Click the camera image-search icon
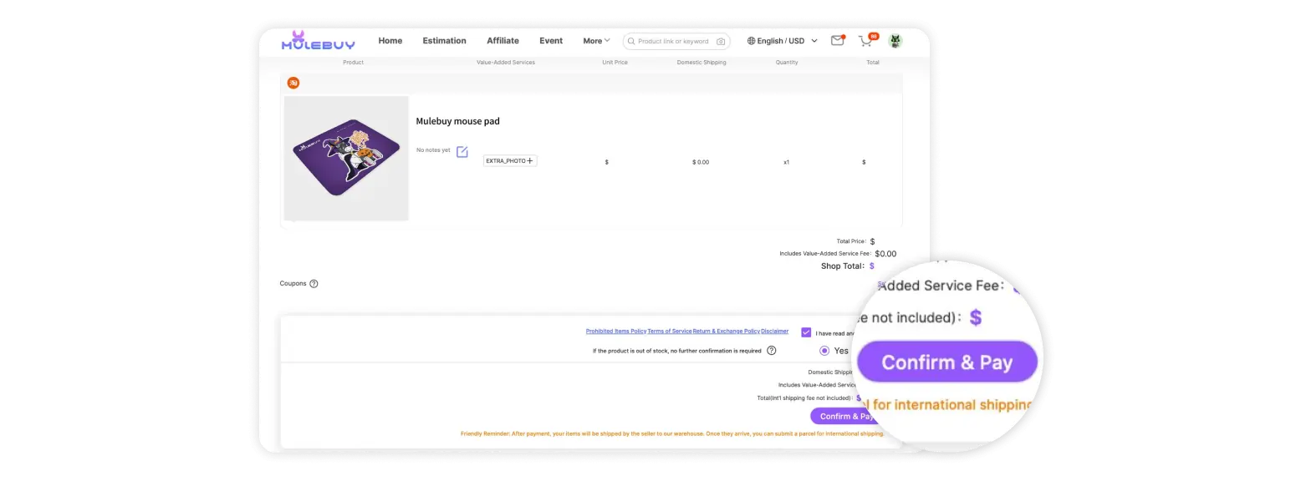 (721, 41)
